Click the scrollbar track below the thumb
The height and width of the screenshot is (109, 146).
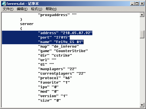click(142, 70)
